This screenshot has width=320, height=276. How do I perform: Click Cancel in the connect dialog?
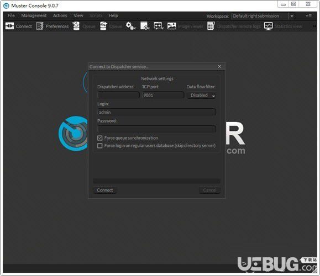click(209, 190)
